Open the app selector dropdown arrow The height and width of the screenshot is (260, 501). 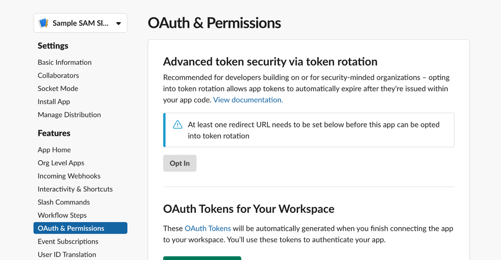point(119,23)
